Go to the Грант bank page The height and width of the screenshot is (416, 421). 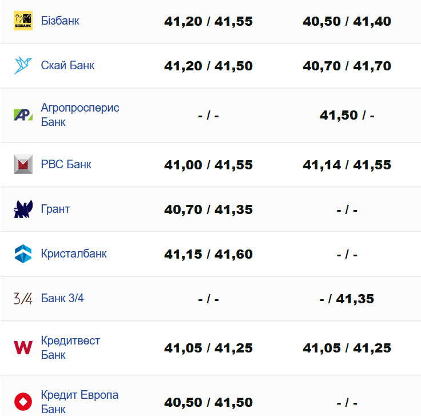pyautogui.click(x=55, y=209)
